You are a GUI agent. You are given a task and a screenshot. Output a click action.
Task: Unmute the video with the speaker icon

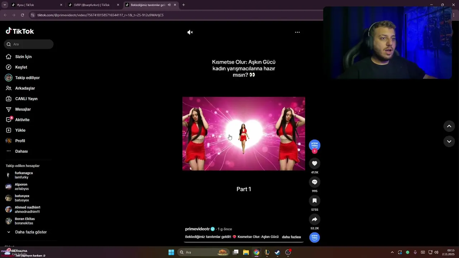tap(190, 32)
